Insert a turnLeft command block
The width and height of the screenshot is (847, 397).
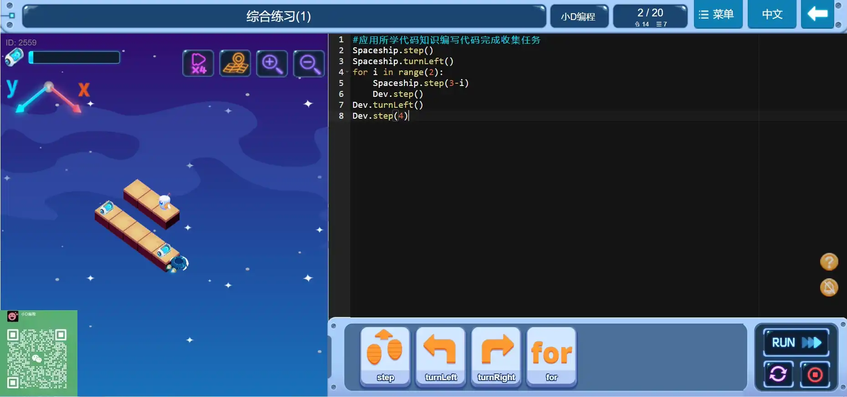click(441, 357)
